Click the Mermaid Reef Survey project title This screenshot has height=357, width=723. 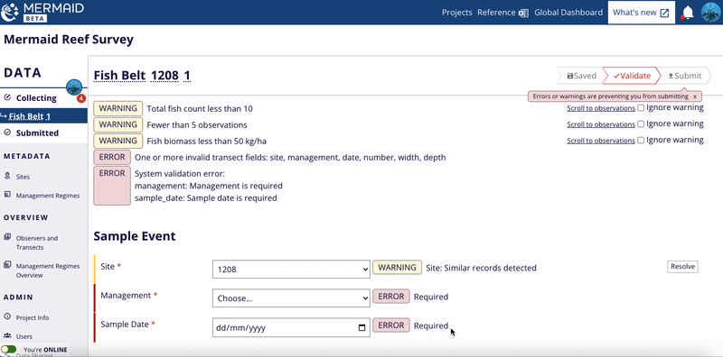coord(69,39)
